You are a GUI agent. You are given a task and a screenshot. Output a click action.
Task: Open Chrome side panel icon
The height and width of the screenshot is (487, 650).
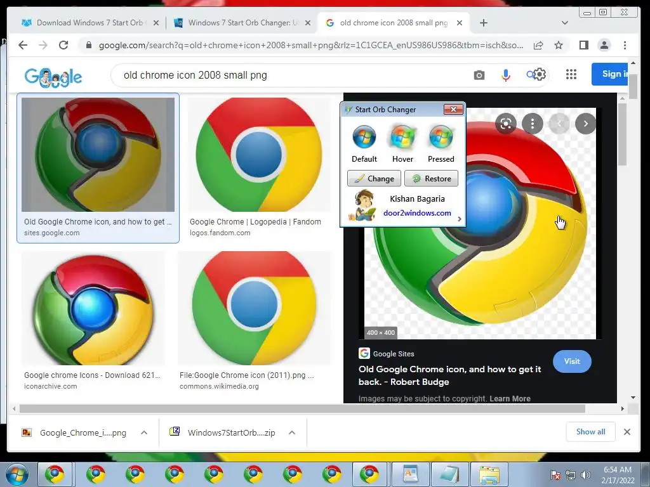(x=584, y=45)
